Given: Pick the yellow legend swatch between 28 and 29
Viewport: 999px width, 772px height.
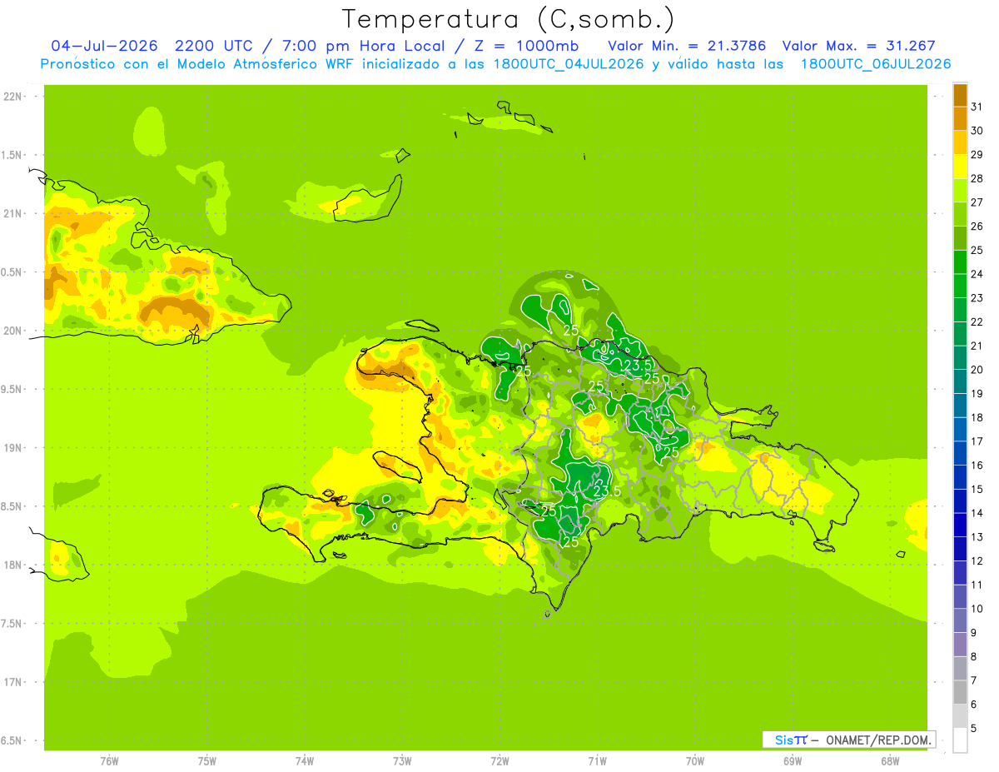Looking at the screenshot, I should (x=960, y=166).
